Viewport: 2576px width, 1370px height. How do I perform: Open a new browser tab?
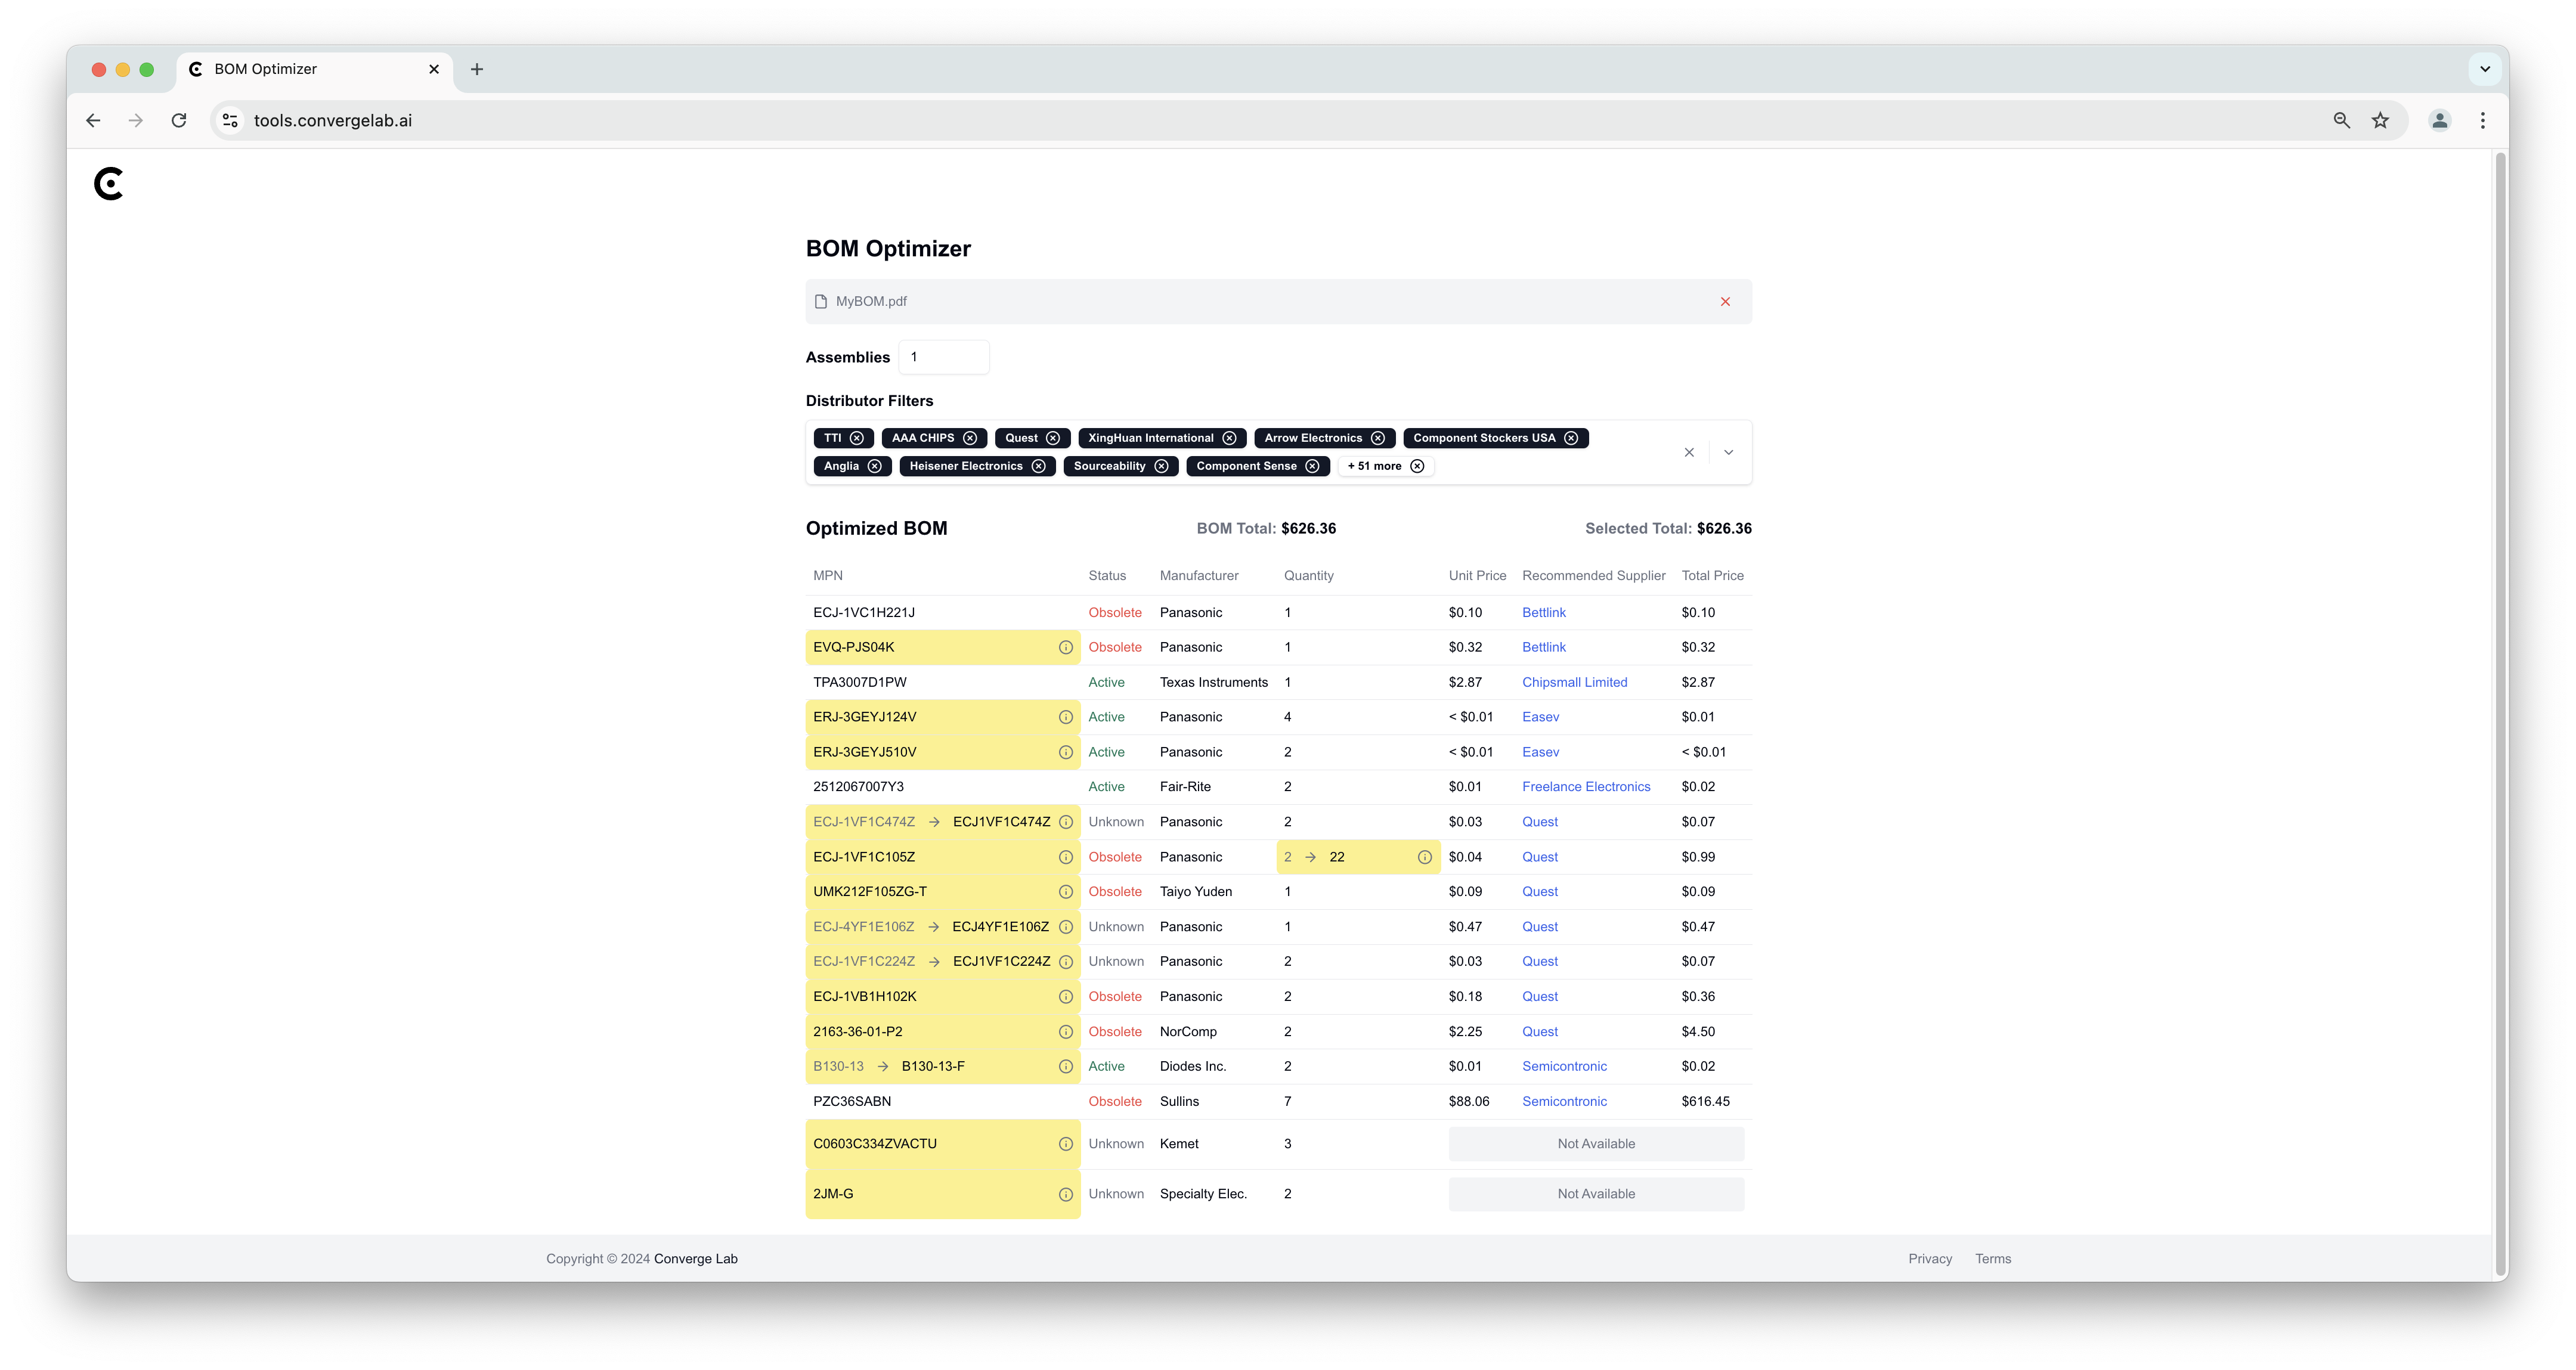click(x=477, y=69)
